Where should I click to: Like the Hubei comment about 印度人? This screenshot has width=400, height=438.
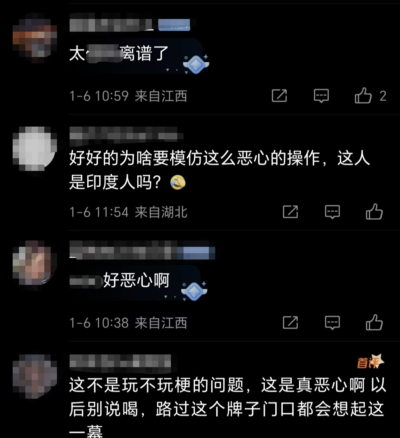click(x=374, y=212)
